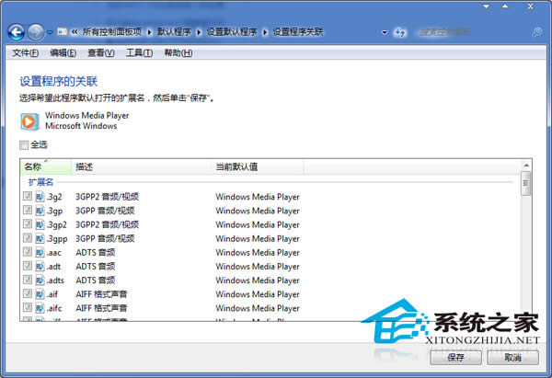This screenshot has height=378, width=552.
Task: Click the 取消 (Cancel) button
Action: (513, 358)
